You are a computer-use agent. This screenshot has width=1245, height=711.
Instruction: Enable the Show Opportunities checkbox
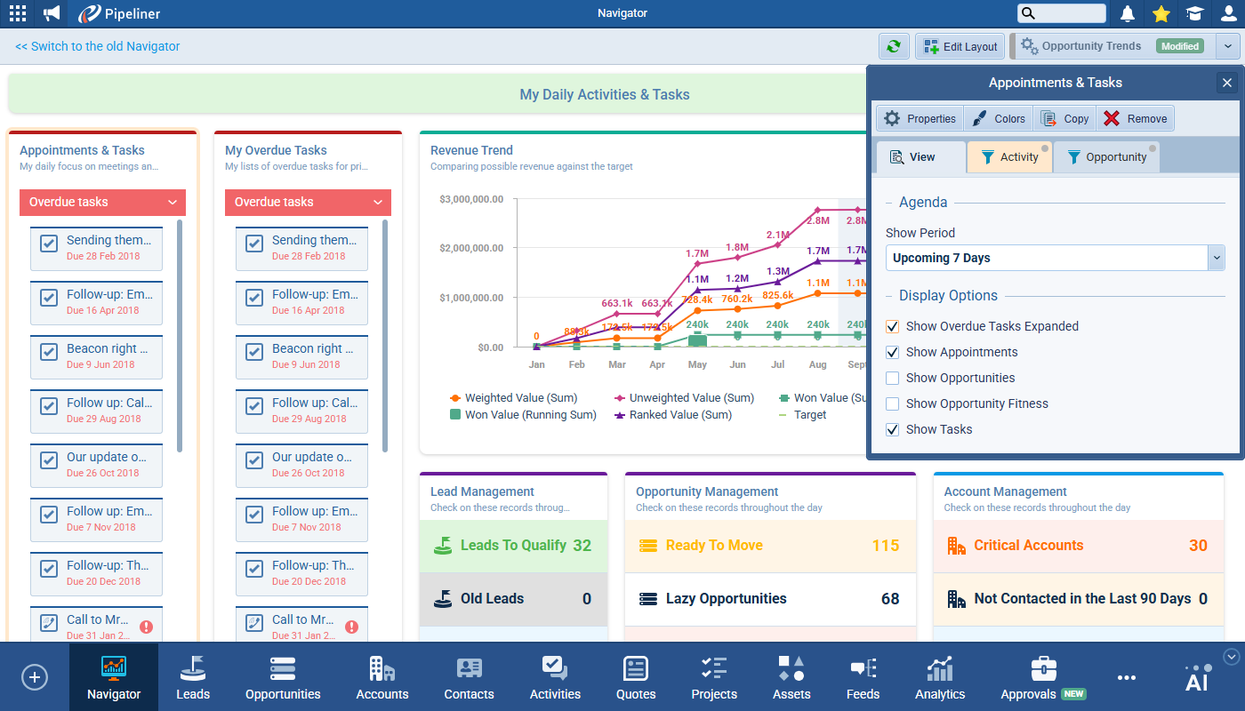coord(893,378)
